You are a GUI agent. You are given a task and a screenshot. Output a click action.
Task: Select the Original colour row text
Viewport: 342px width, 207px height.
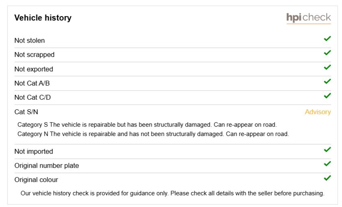click(x=36, y=180)
